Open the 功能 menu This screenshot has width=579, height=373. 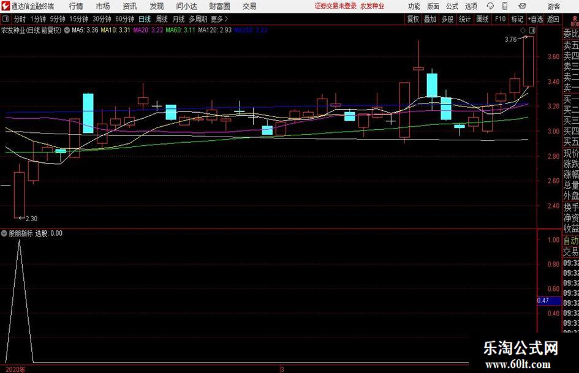click(414, 6)
